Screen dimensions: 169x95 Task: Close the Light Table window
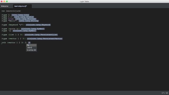coord(2,1)
